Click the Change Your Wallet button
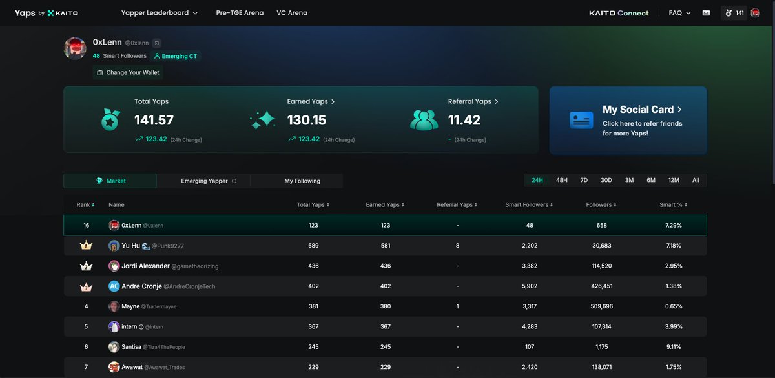Screen dimensions: 775x378 pos(128,73)
